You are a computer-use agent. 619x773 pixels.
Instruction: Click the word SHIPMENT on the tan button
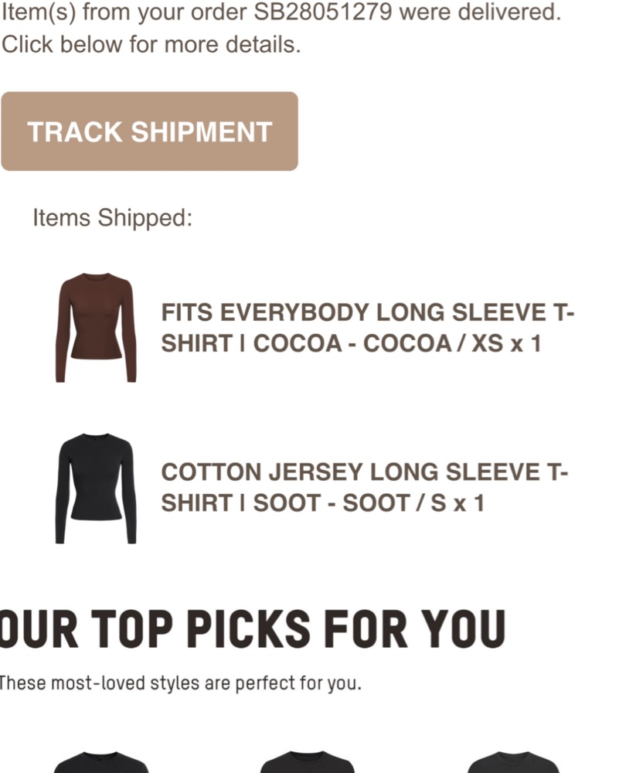(x=202, y=131)
